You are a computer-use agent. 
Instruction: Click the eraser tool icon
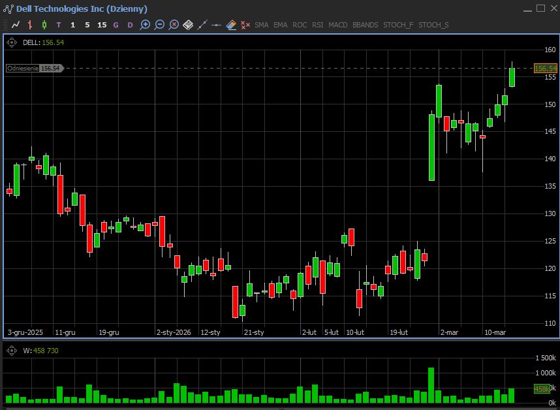pyautogui.click(x=231, y=25)
